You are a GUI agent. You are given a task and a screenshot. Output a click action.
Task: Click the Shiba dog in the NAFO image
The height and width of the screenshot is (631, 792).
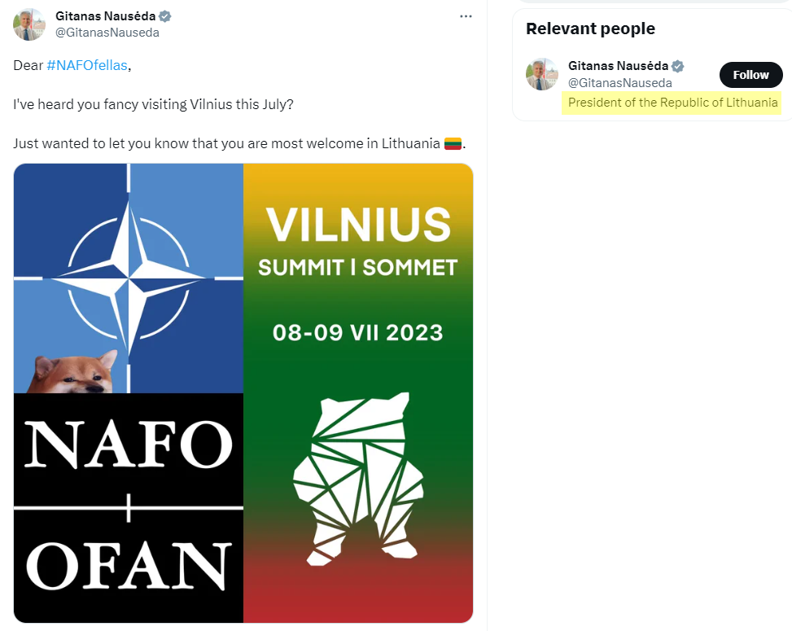click(71, 372)
